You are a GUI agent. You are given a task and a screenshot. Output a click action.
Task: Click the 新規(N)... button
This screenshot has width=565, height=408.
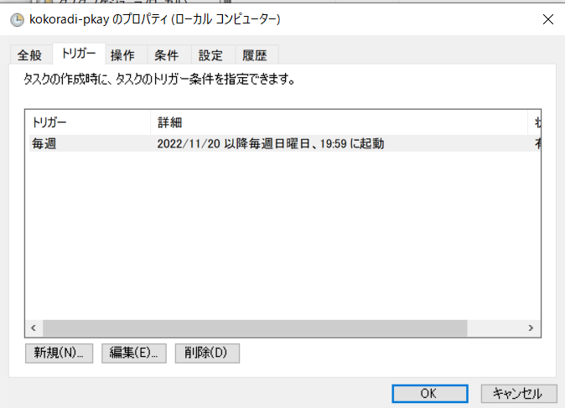point(59,353)
